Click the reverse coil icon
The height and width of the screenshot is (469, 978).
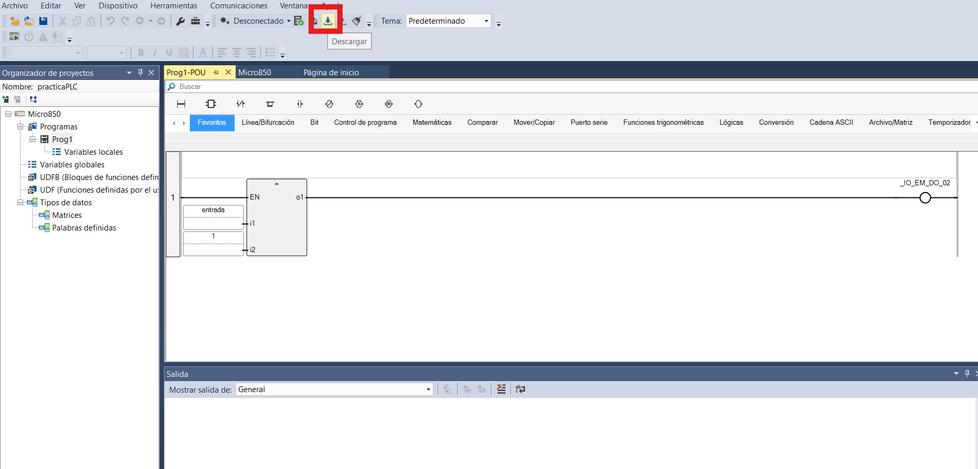click(329, 104)
